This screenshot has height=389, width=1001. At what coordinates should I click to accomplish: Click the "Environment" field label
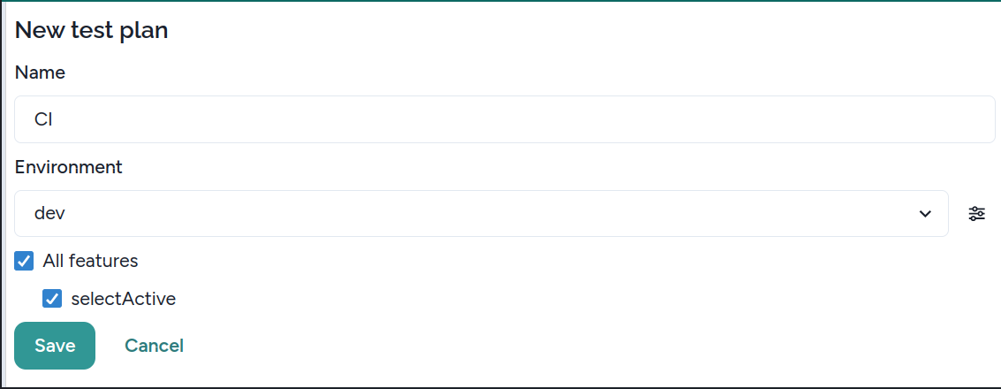(69, 167)
